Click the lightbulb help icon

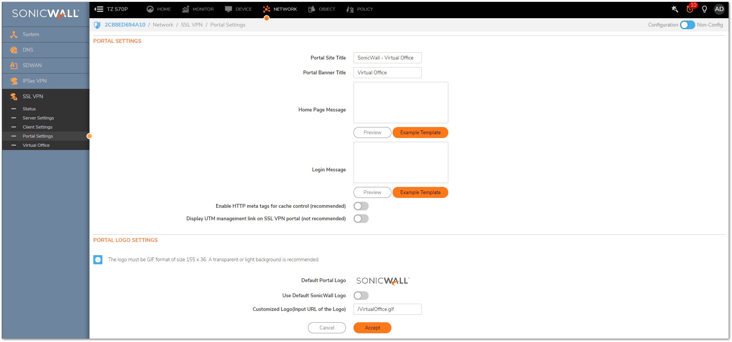(x=704, y=9)
